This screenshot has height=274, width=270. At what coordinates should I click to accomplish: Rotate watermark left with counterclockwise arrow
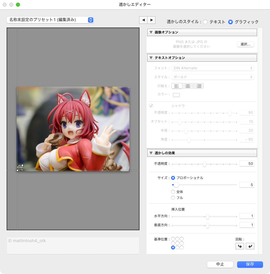coord(240,246)
